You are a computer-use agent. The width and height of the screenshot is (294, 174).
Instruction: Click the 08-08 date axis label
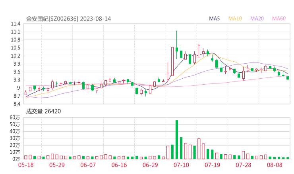pos(275,165)
